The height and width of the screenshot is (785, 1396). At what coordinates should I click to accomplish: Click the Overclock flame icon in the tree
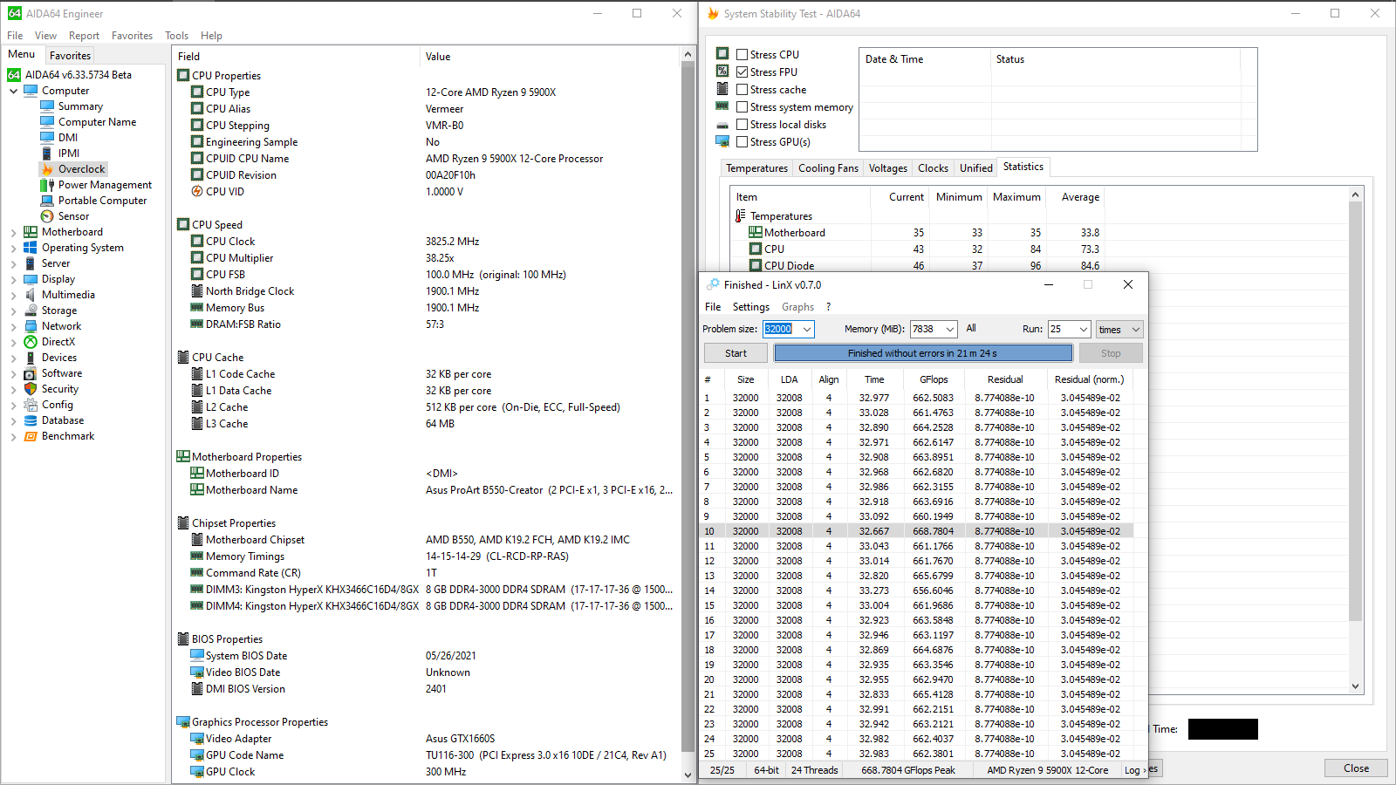pyautogui.click(x=47, y=169)
